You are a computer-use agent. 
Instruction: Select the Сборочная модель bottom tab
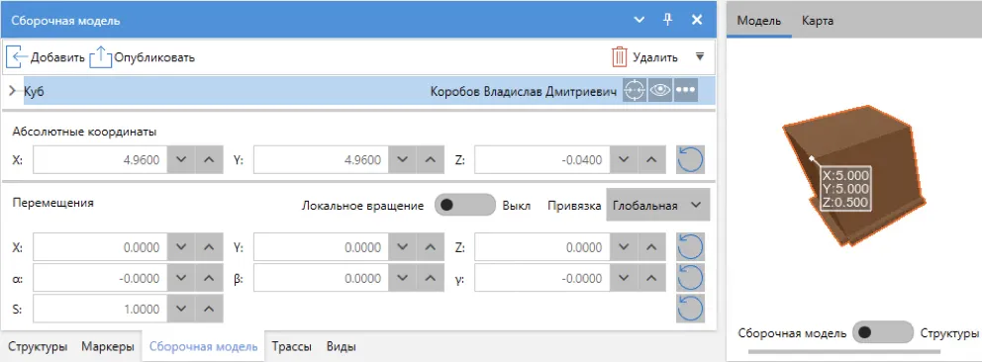pyautogui.click(x=204, y=346)
